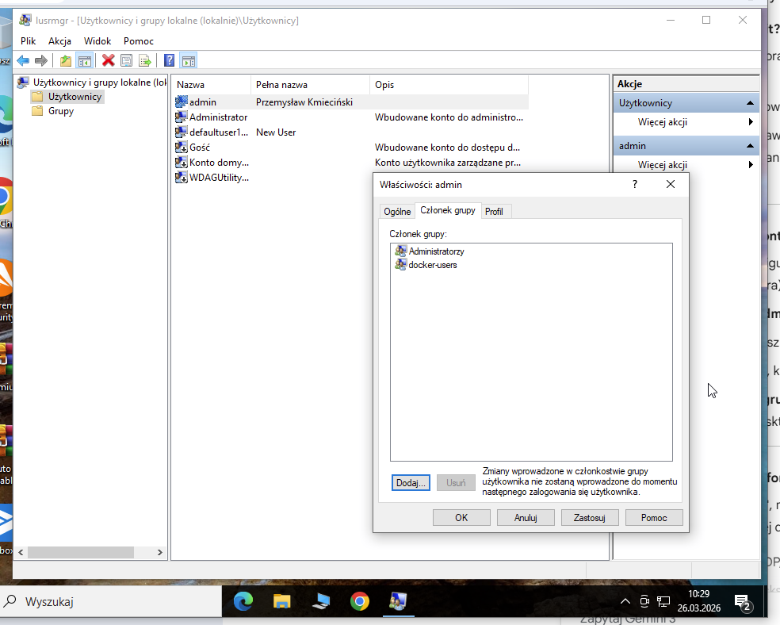Select the Administratorzy group in the list

click(x=436, y=251)
